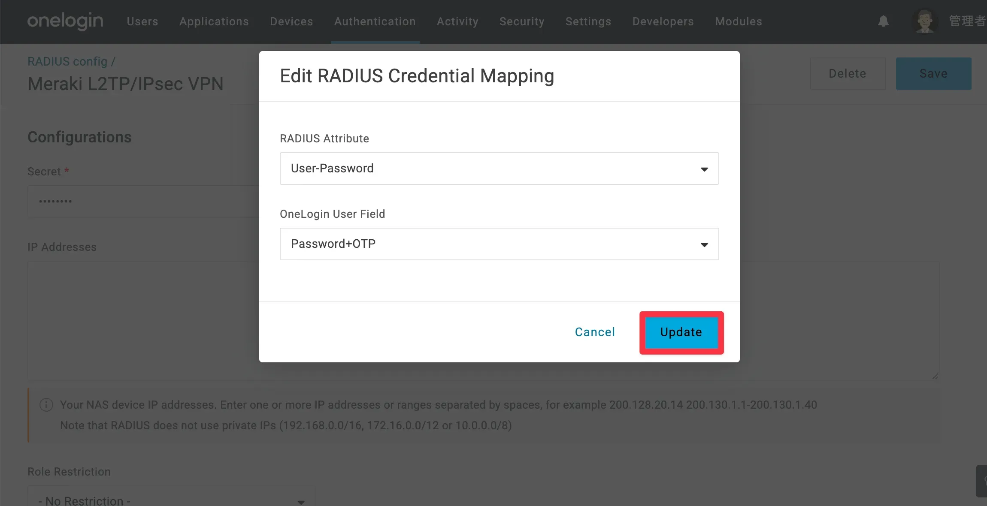
Task: Open the Security menu
Action: tap(522, 21)
